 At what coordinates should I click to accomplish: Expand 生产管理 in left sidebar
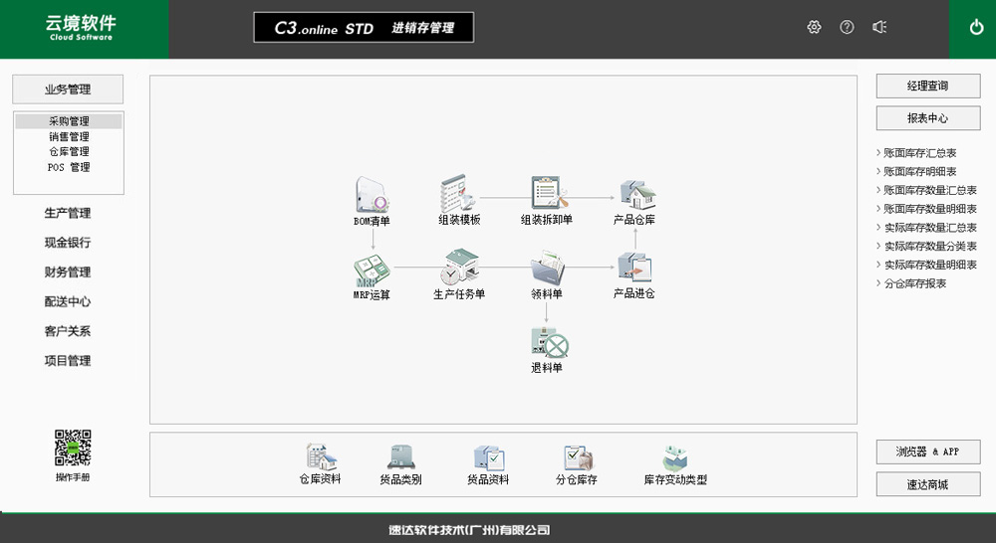pyautogui.click(x=68, y=213)
